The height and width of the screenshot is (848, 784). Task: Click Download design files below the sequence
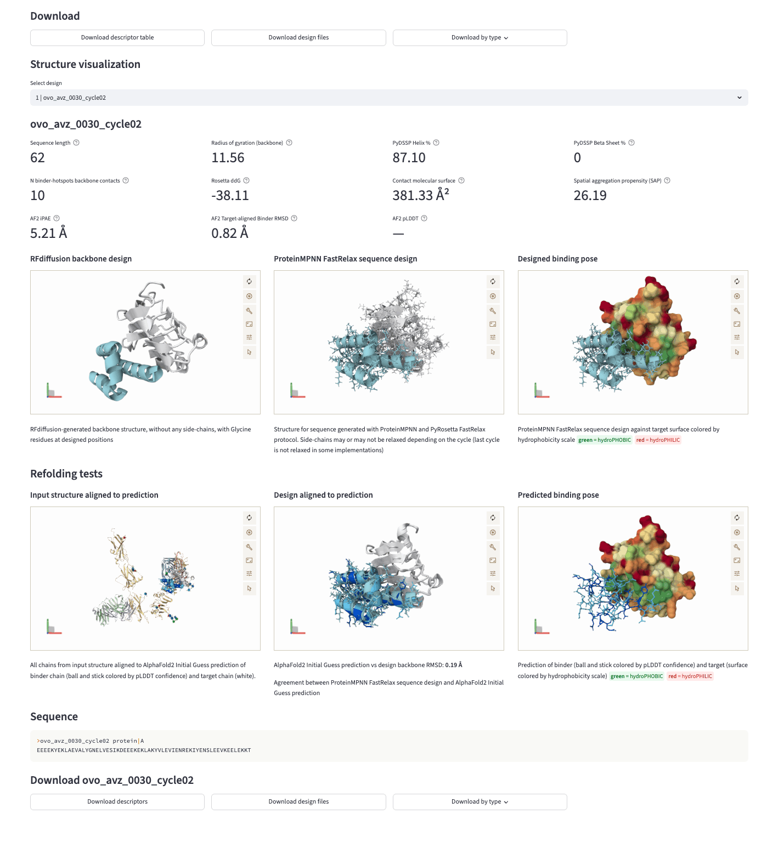tap(298, 802)
